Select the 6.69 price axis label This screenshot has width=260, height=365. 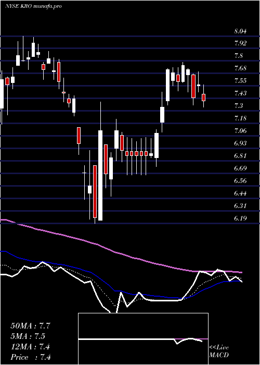[x=240, y=168]
